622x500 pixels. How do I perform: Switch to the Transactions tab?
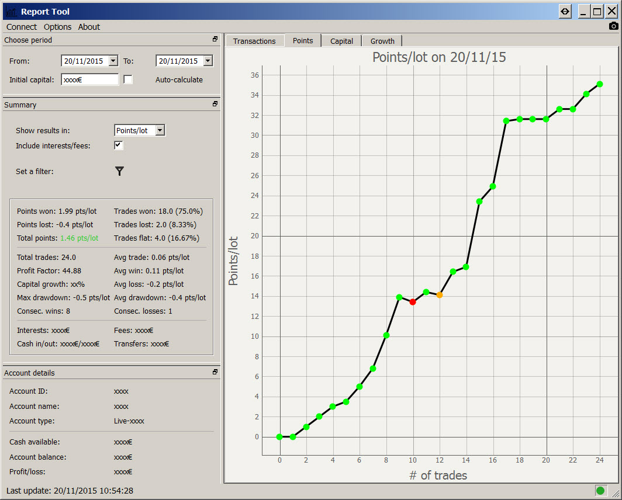click(x=254, y=41)
